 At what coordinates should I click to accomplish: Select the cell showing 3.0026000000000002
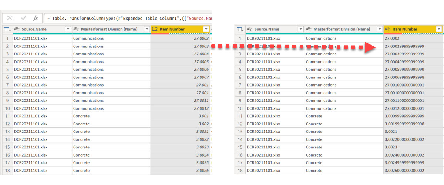pyautogui.click(x=413, y=171)
